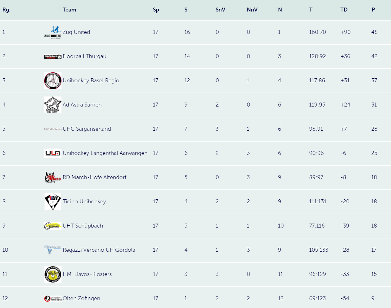Click the Unihockey Basel Regio logo
Screen dimensions: 391x308
[x=53, y=81]
